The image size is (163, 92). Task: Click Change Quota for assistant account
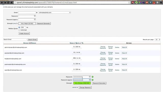(110, 53)
